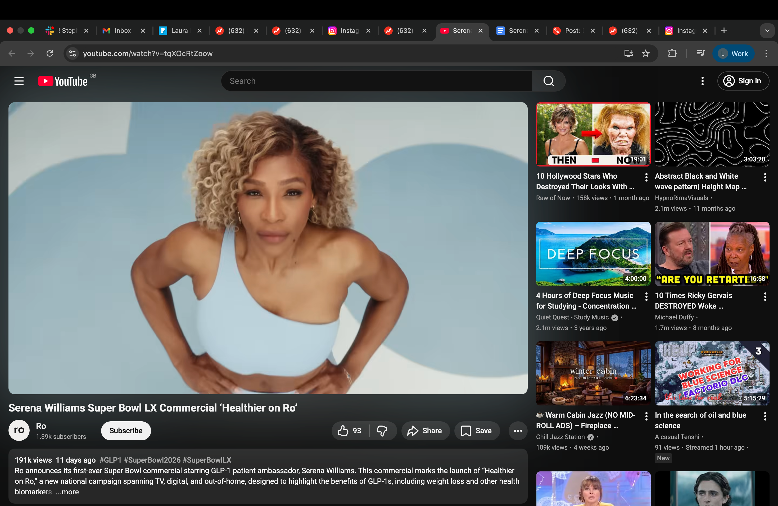Open the Deep Focus thumbnail

(x=593, y=254)
